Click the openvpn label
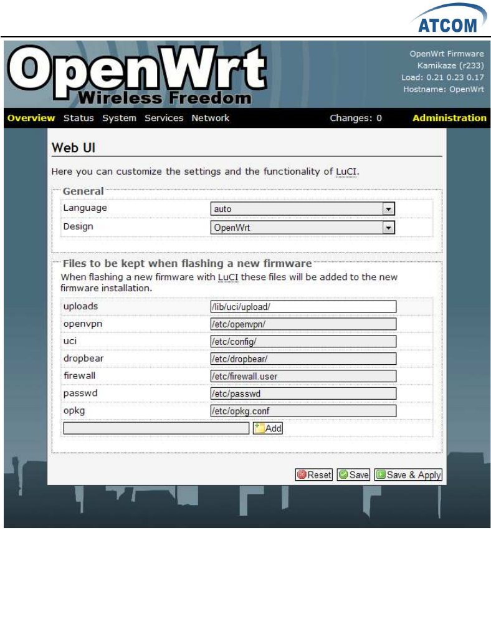This screenshot has width=491, height=623. point(83,324)
